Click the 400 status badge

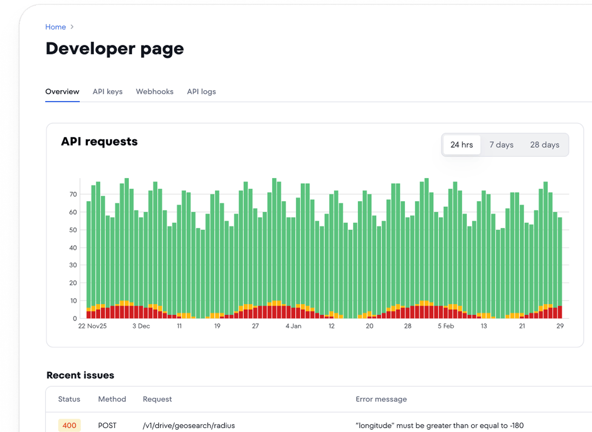coord(69,426)
